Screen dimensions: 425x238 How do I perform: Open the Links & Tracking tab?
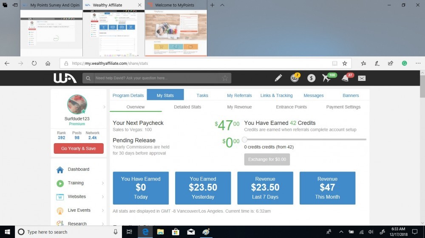[277, 95]
